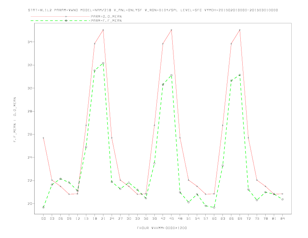
Task: Click red line peak marker at hour 45
Action: coord(171,30)
